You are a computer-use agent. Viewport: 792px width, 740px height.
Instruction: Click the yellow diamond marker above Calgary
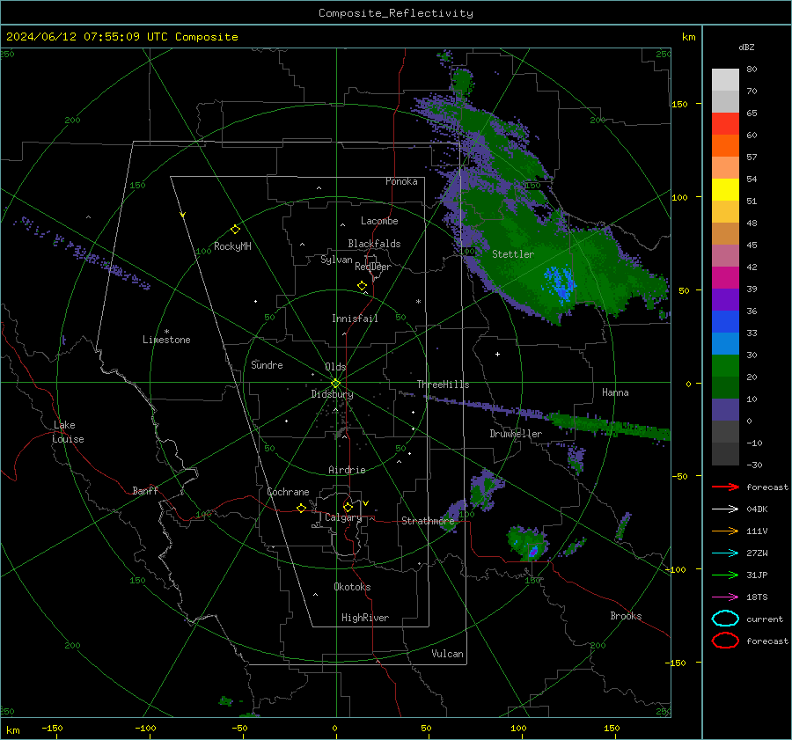[x=348, y=507]
